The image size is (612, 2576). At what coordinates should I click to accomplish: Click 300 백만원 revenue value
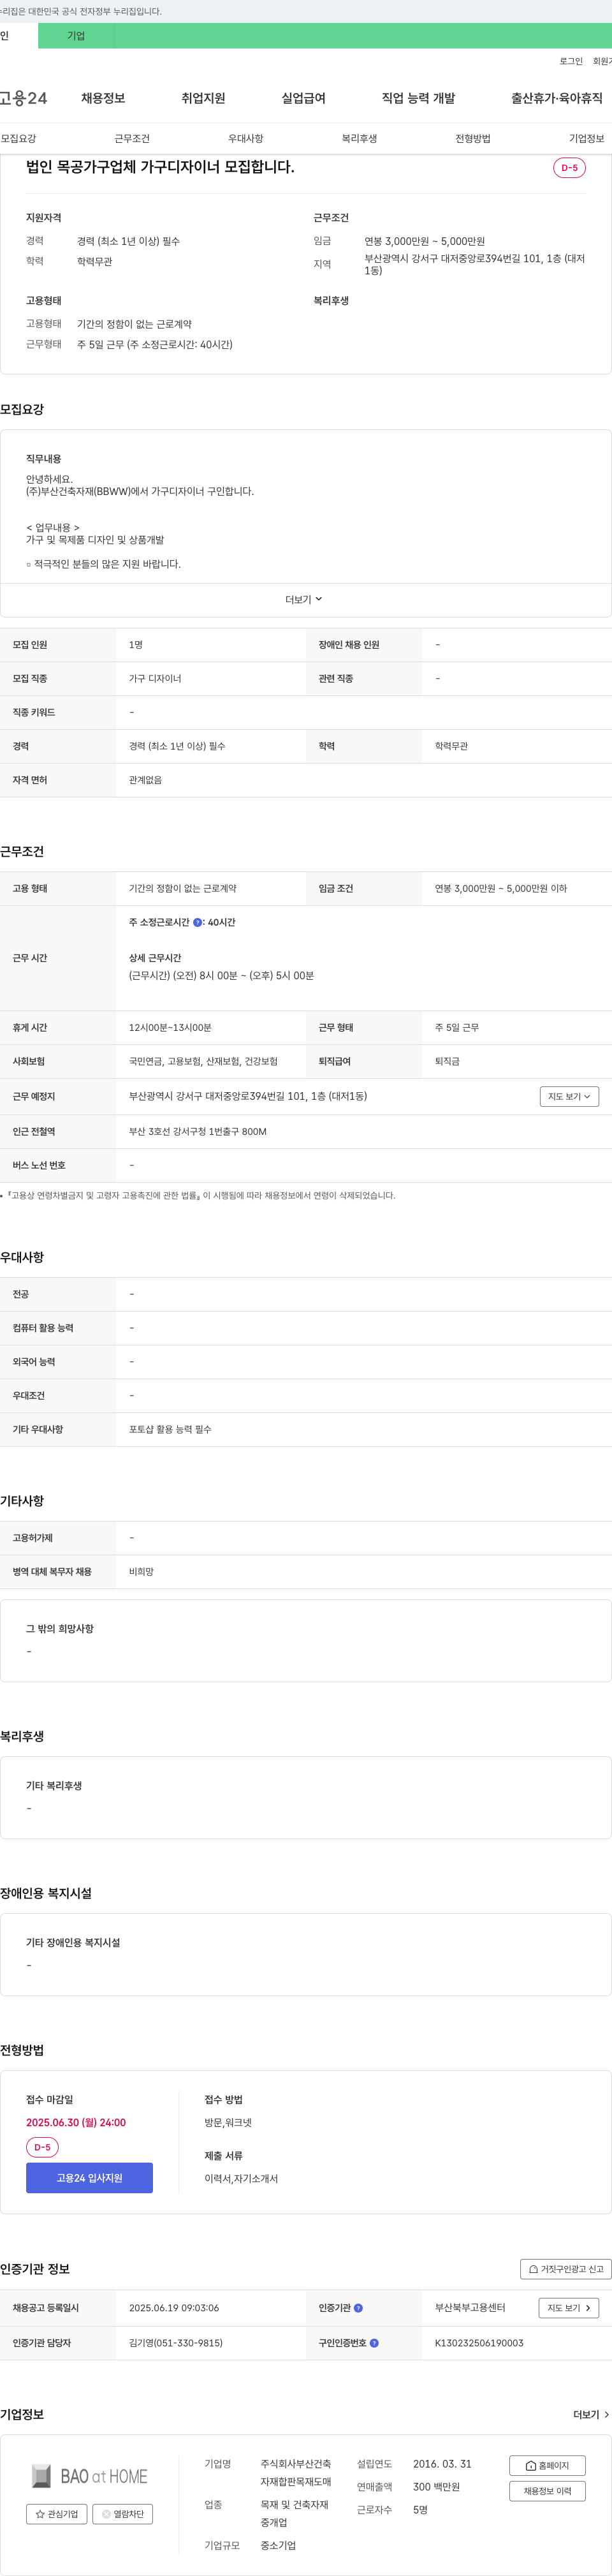tap(436, 2487)
